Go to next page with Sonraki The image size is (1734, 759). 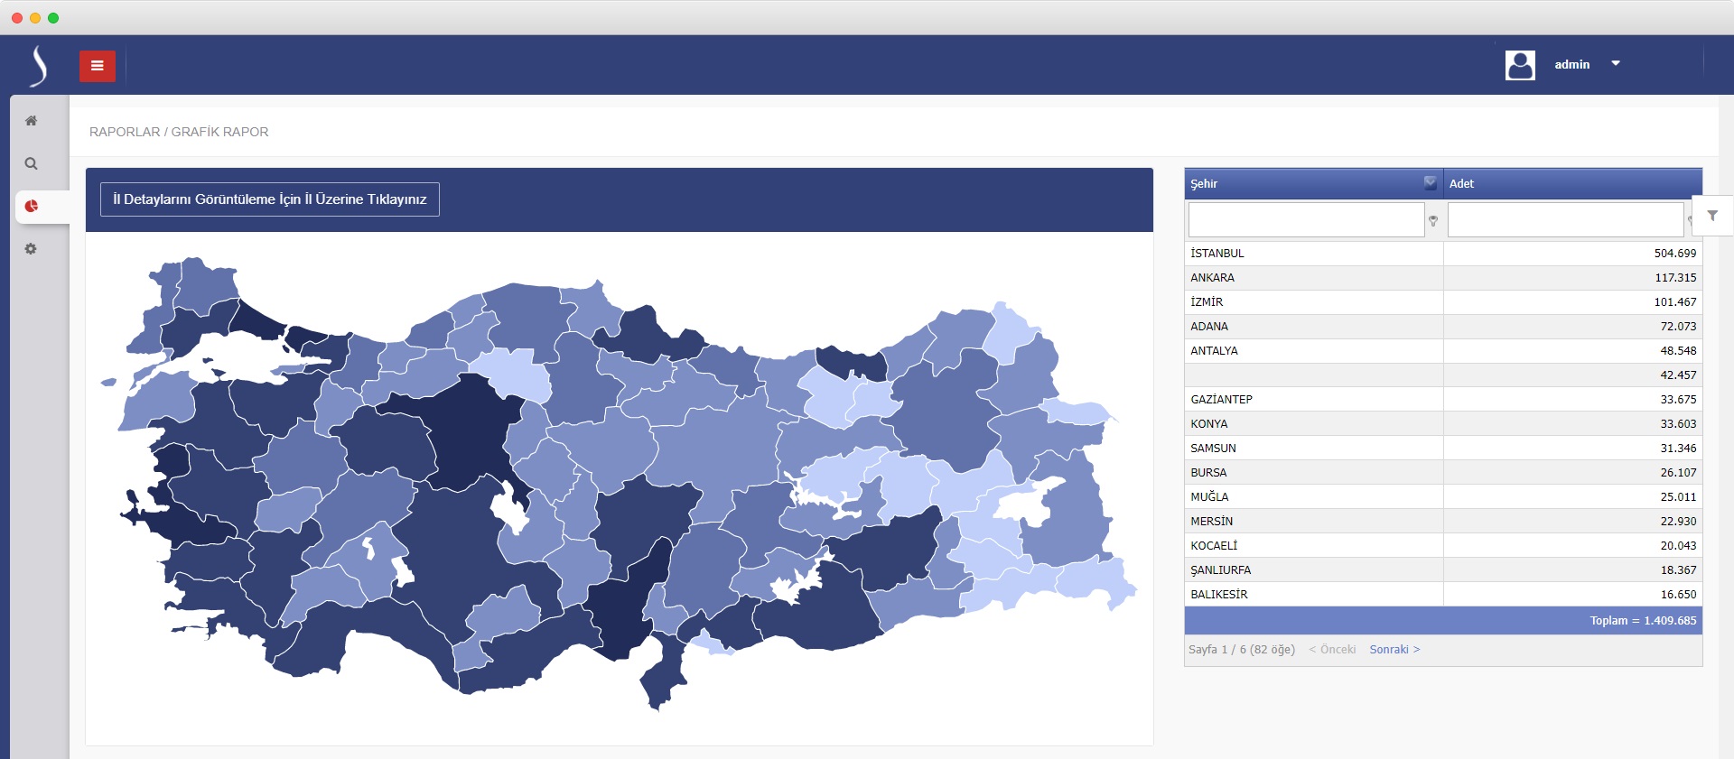pos(1394,650)
